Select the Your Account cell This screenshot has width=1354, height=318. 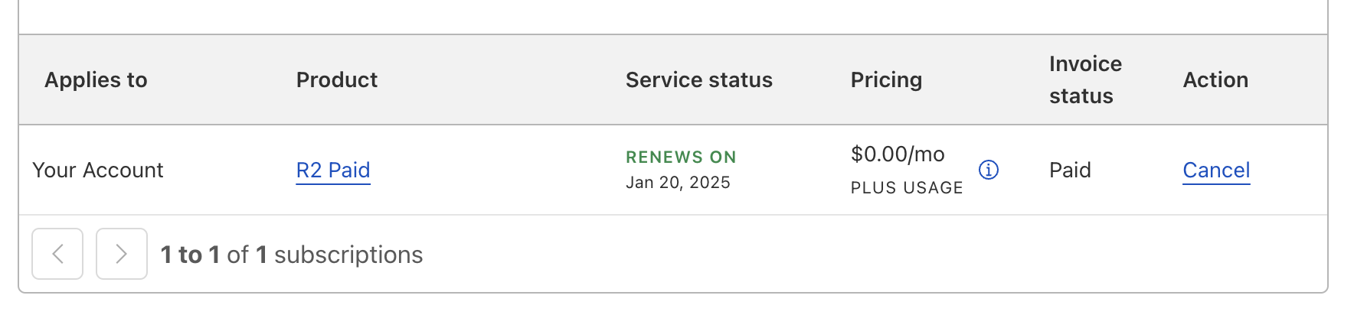tap(98, 170)
